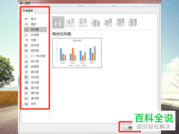Select the 折线图 line chart category
The height and width of the screenshot is (134, 179).
tap(35, 35)
